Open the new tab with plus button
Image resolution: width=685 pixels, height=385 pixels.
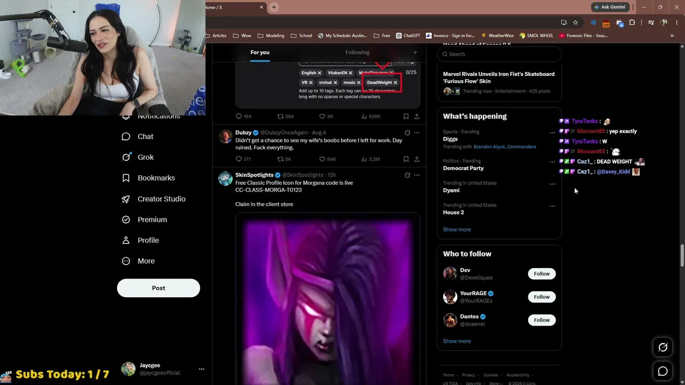(x=273, y=7)
